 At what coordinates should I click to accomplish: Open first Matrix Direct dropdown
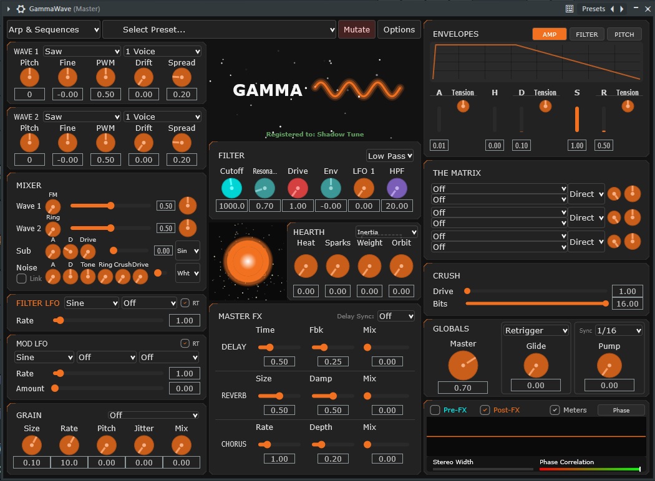(586, 194)
